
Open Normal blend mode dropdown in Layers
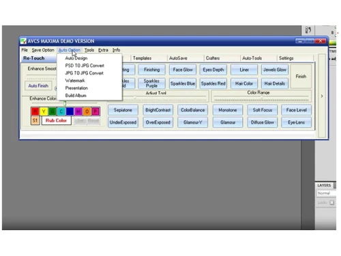click(x=327, y=193)
